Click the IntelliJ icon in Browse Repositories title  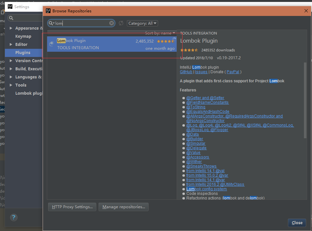48,11
